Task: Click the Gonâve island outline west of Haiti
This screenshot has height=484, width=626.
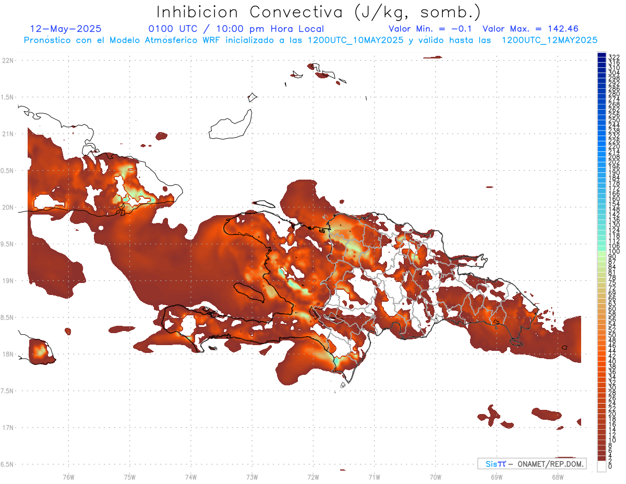Action: point(250,293)
